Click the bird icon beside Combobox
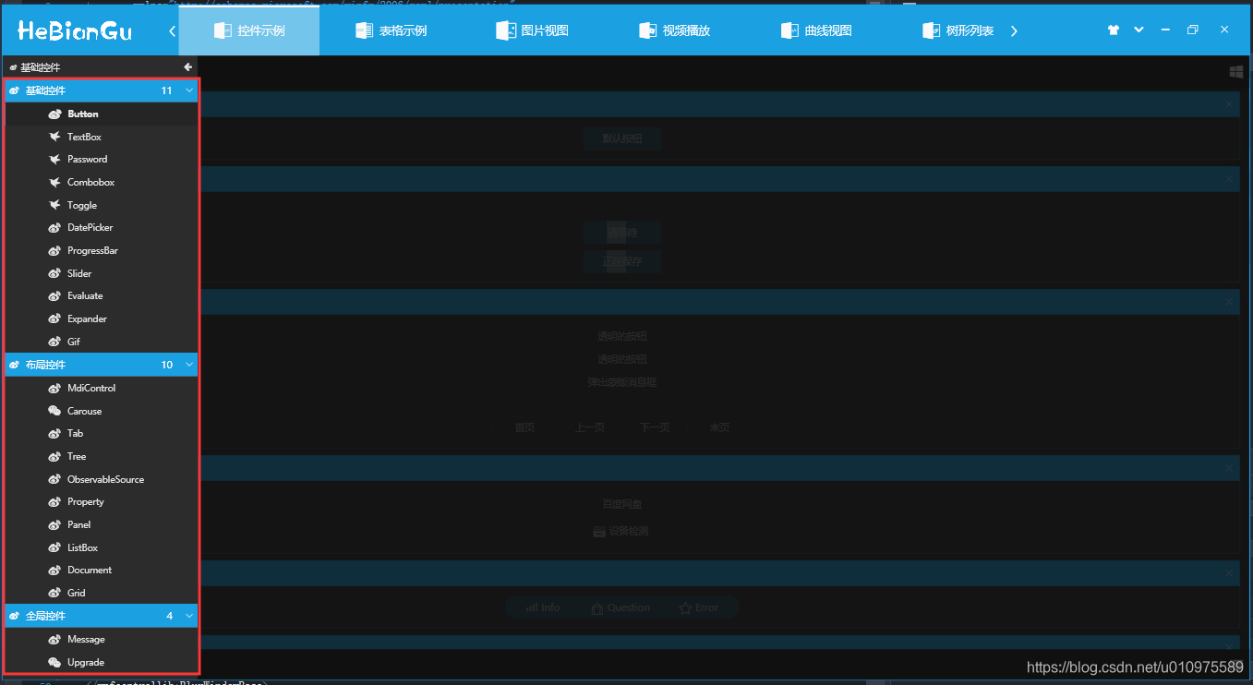 (54, 182)
